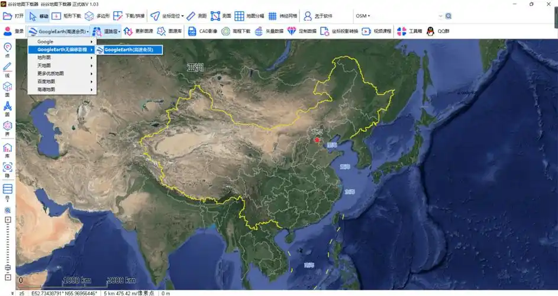Expand the GoogleEarth(高速会员) map source dropdown

point(59,31)
